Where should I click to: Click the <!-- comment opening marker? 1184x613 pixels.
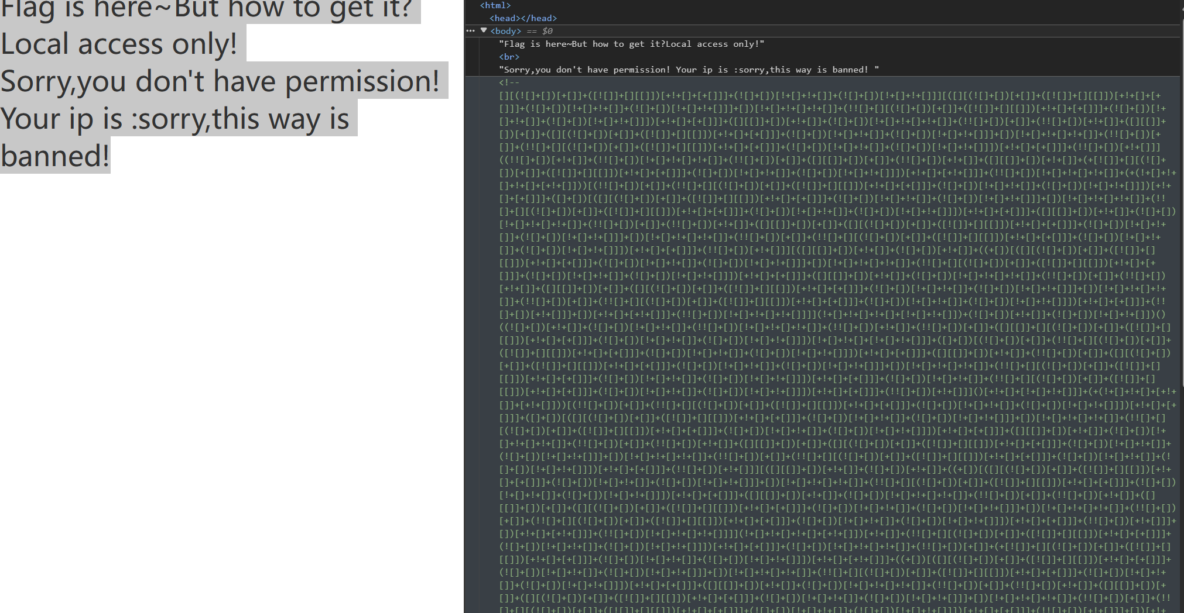[509, 82]
